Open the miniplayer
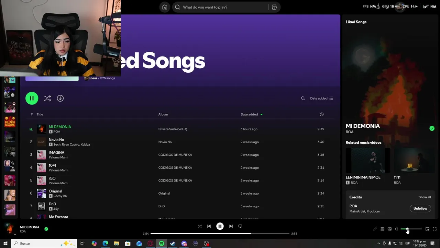 click(427, 229)
